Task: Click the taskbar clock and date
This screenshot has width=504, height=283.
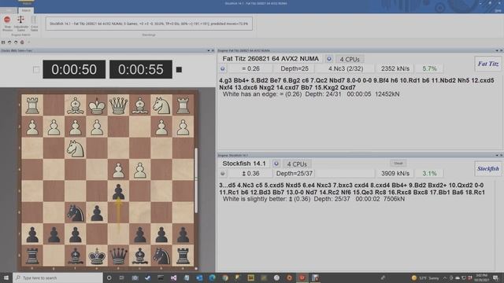Action: (x=481, y=277)
